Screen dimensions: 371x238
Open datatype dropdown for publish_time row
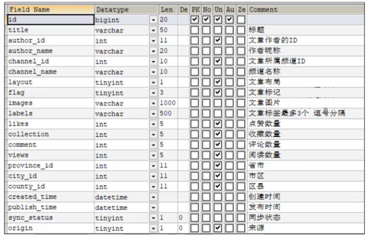(x=153, y=207)
